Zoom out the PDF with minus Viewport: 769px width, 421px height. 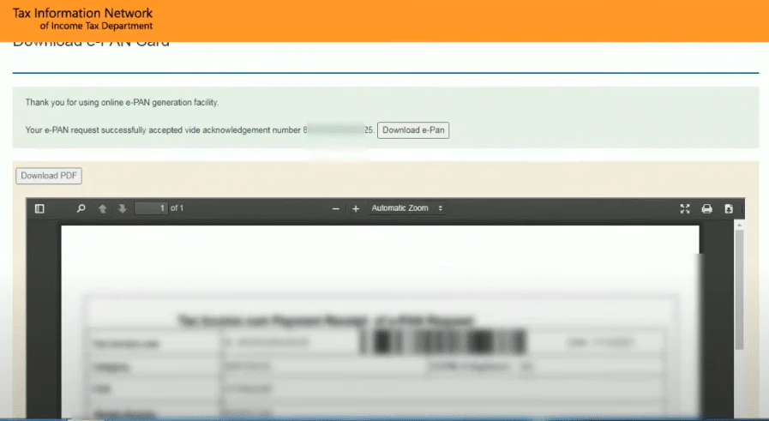[336, 208]
